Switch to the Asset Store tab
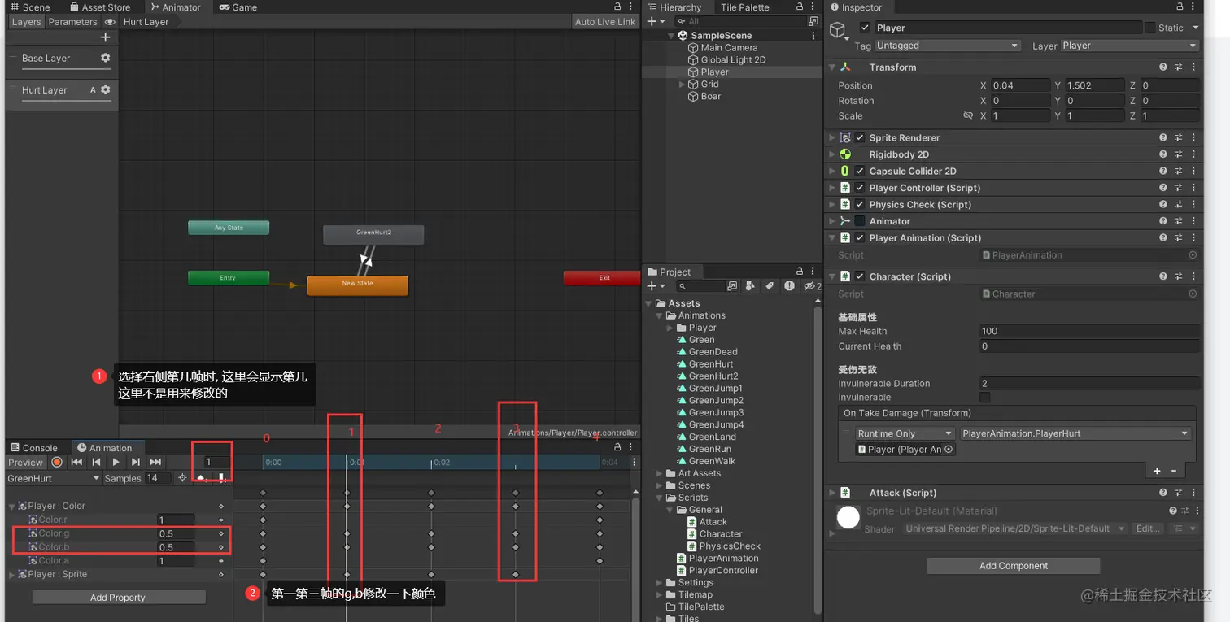Screen dimensions: 1230x622 (99, 7)
